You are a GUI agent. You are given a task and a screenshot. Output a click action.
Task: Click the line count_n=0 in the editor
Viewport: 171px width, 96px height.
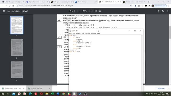pos(73,50)
